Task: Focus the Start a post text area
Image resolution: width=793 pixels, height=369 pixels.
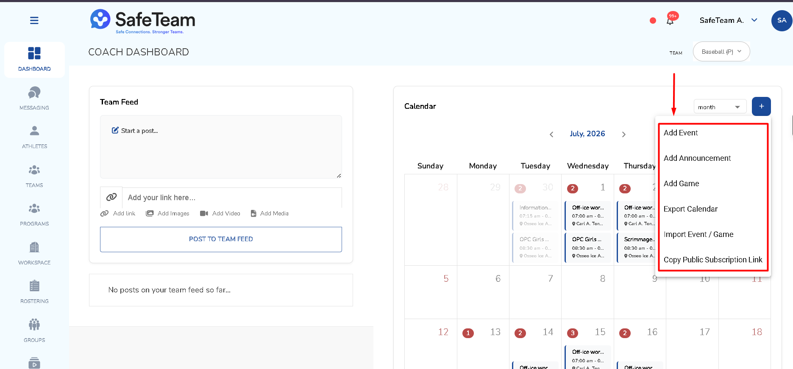Action: [x=221, y=147]
